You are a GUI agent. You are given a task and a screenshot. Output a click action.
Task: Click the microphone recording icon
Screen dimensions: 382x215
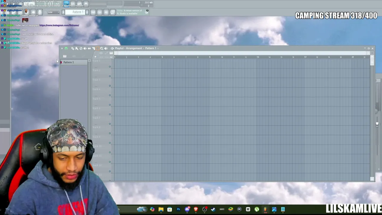40,12
